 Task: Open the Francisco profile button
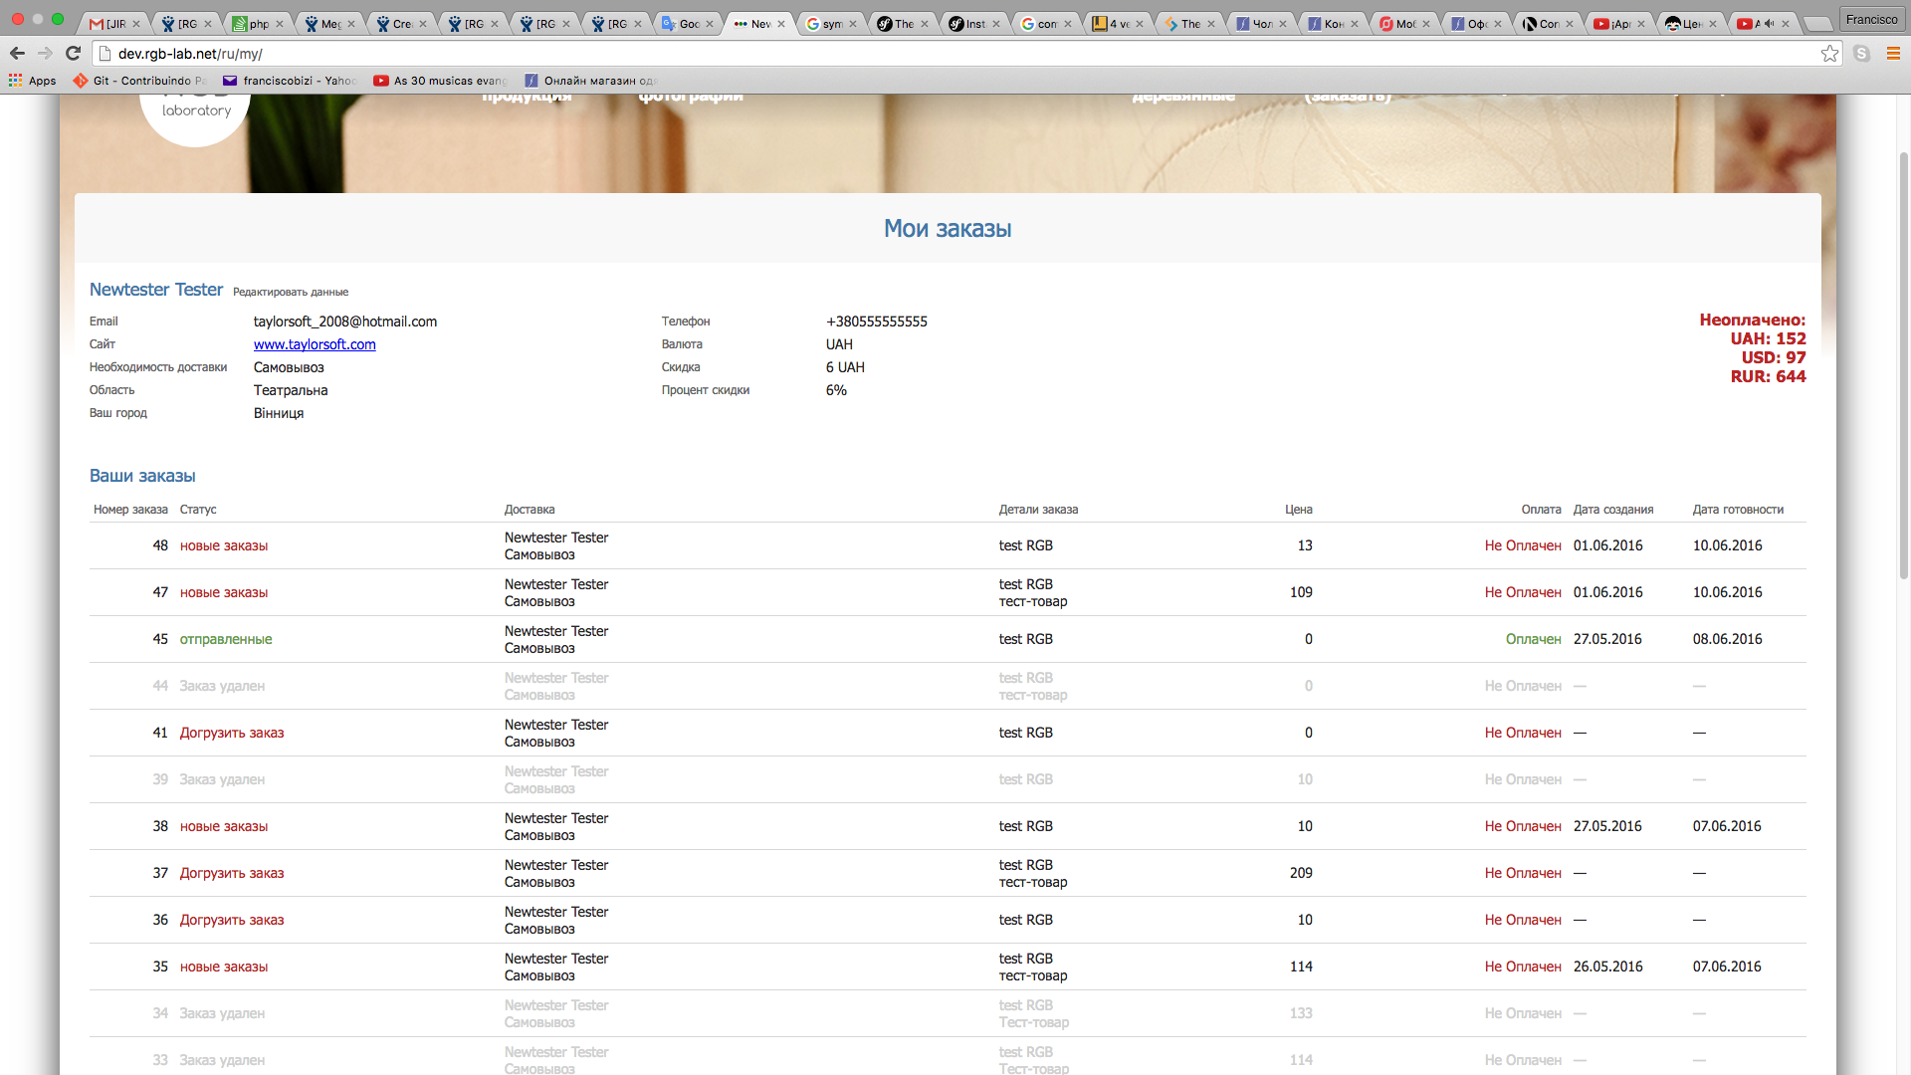coord(1871,19)
